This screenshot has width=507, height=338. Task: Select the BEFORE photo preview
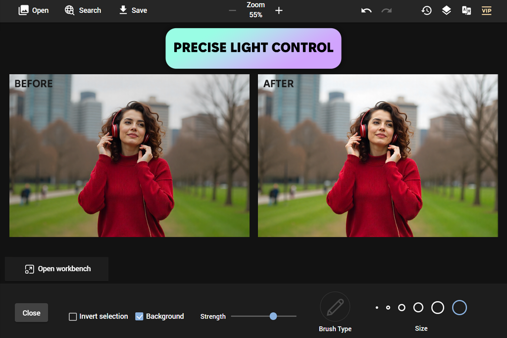[x=129, y=155]
